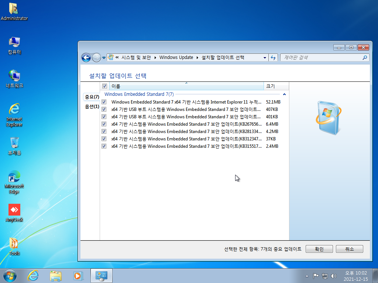
Task: Launch Internet Explorer from the desktop
Action: point(14,115)
